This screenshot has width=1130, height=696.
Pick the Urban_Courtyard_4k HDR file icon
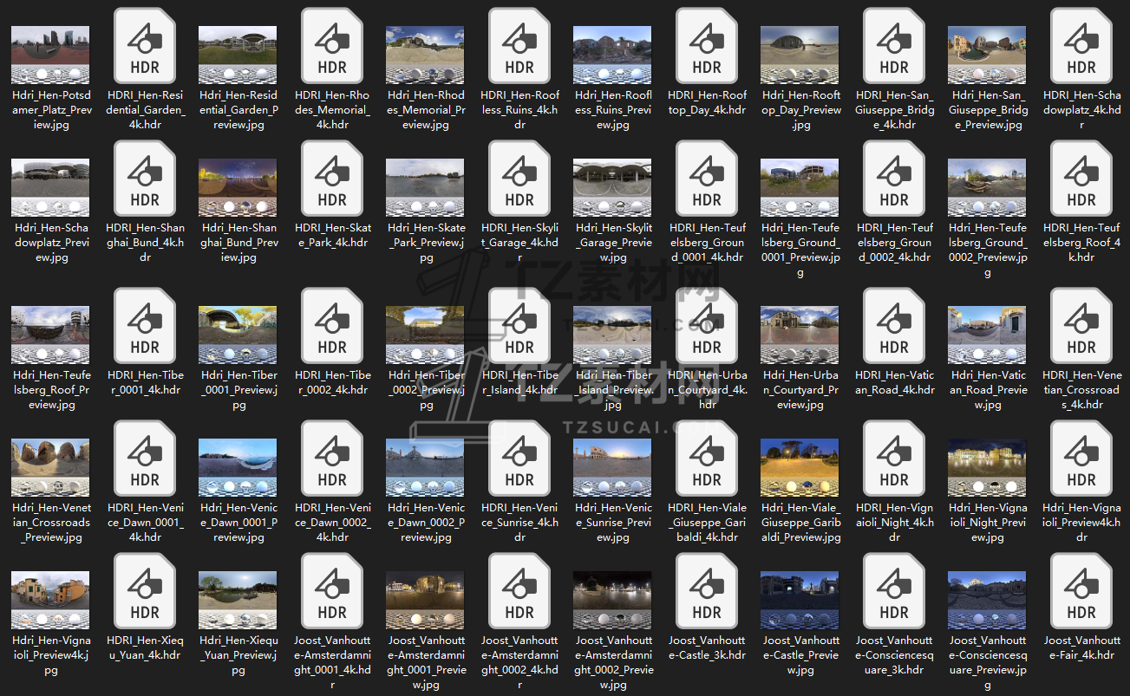coord(707,327)
